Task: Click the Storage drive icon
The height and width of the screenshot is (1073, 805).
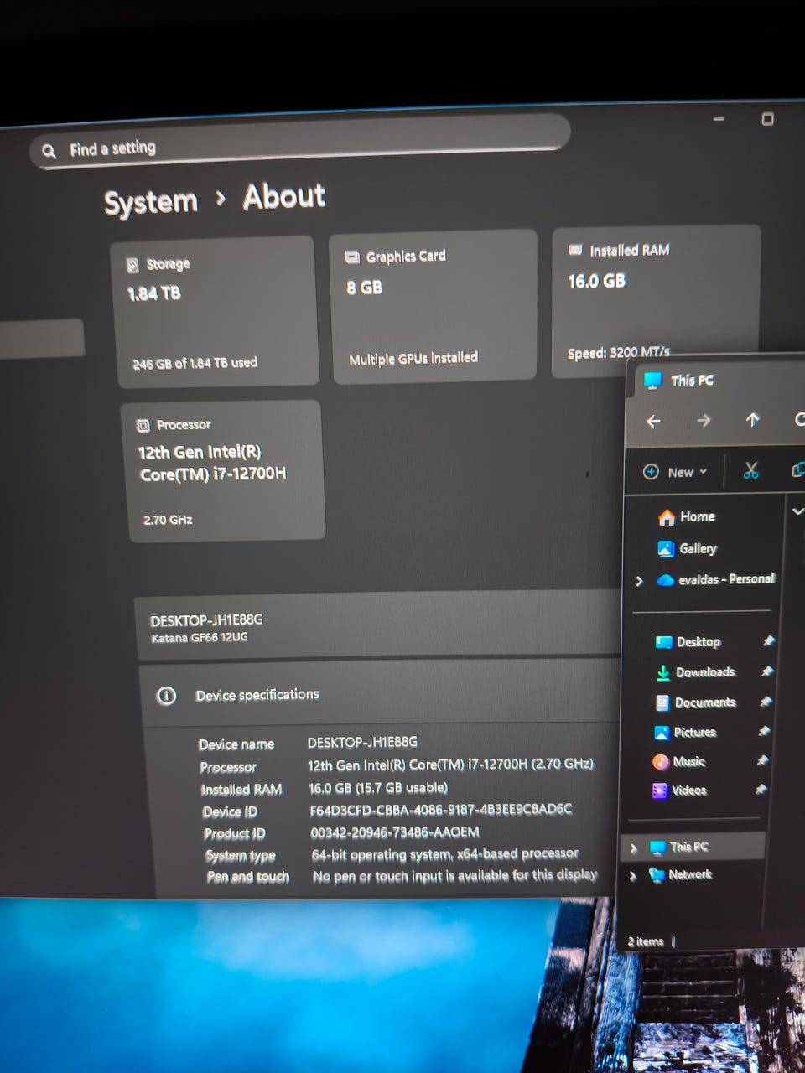Action: pyautogui.click(x=132, y=266)
